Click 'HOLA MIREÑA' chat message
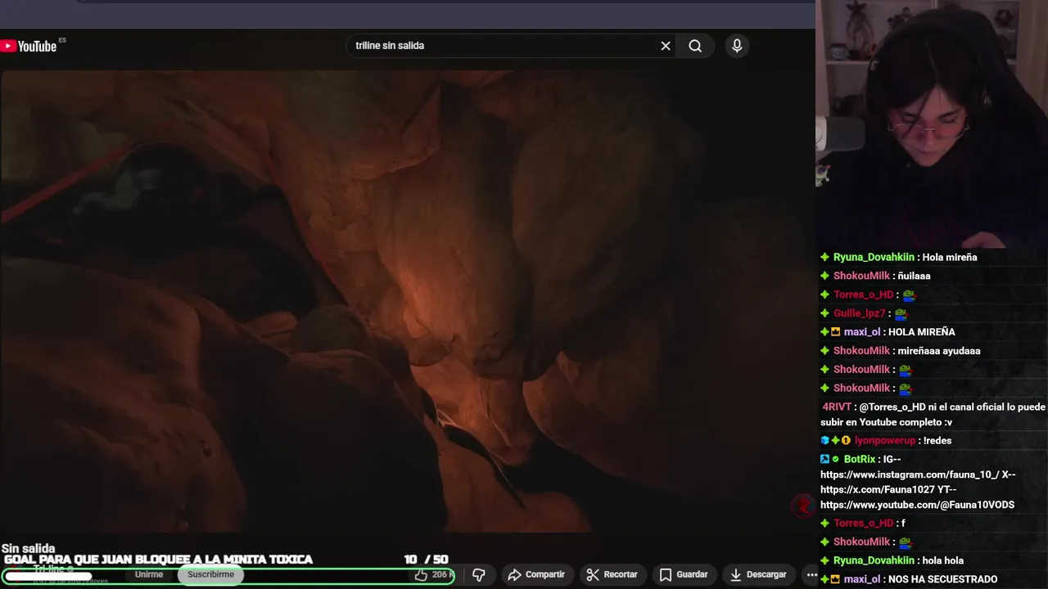This screenshot has width=1048, height=589. pyautogui.click(x=921, y=332)
